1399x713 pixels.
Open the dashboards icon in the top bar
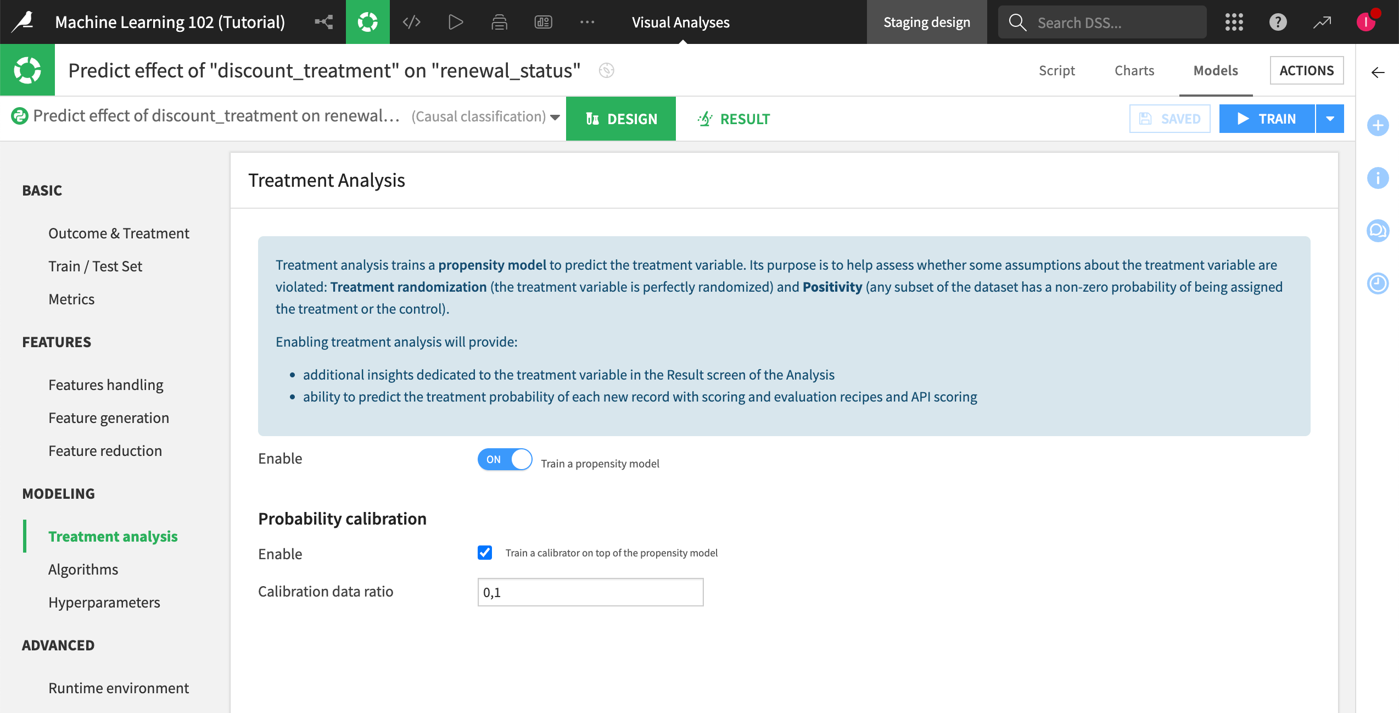(543, 22)
